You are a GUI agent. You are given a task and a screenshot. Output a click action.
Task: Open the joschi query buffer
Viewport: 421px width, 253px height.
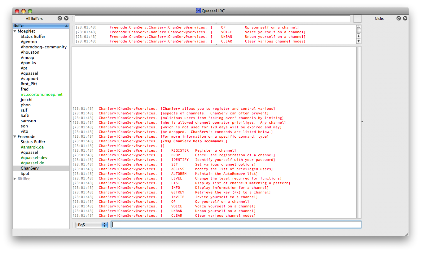(x=27, y=100)
